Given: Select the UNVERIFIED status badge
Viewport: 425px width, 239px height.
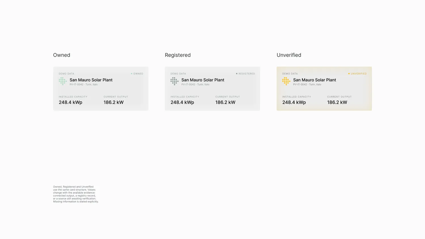Looking at the screenshot, I should tap(358, 74).
